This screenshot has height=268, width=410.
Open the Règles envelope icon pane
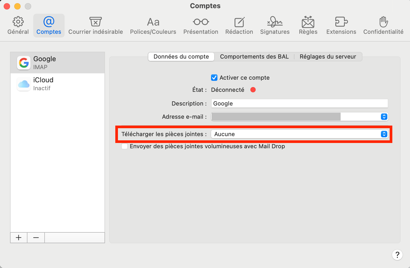(x=308, y=26)
